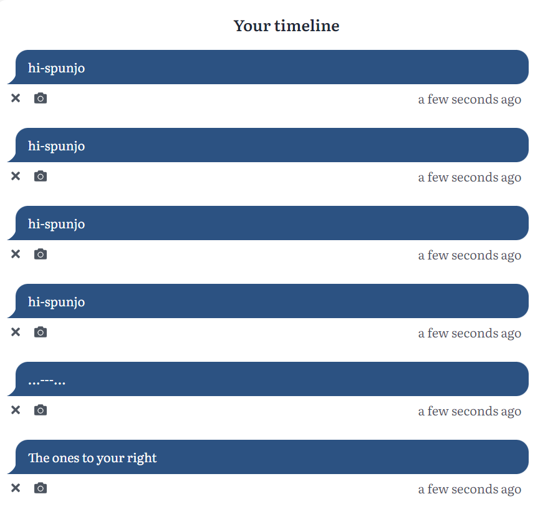Click camera icon under first hi-spunjo post
553x514 pixels.
coord(41,98)
